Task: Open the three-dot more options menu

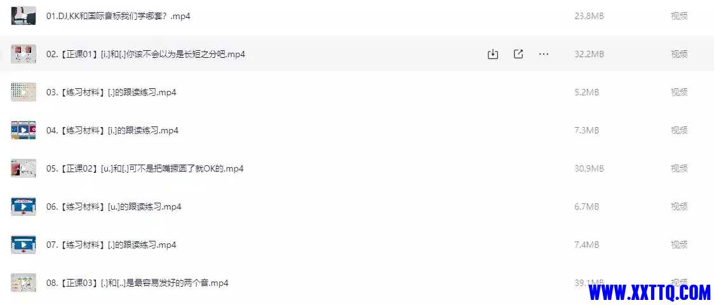Action: (x=544, y=54)
